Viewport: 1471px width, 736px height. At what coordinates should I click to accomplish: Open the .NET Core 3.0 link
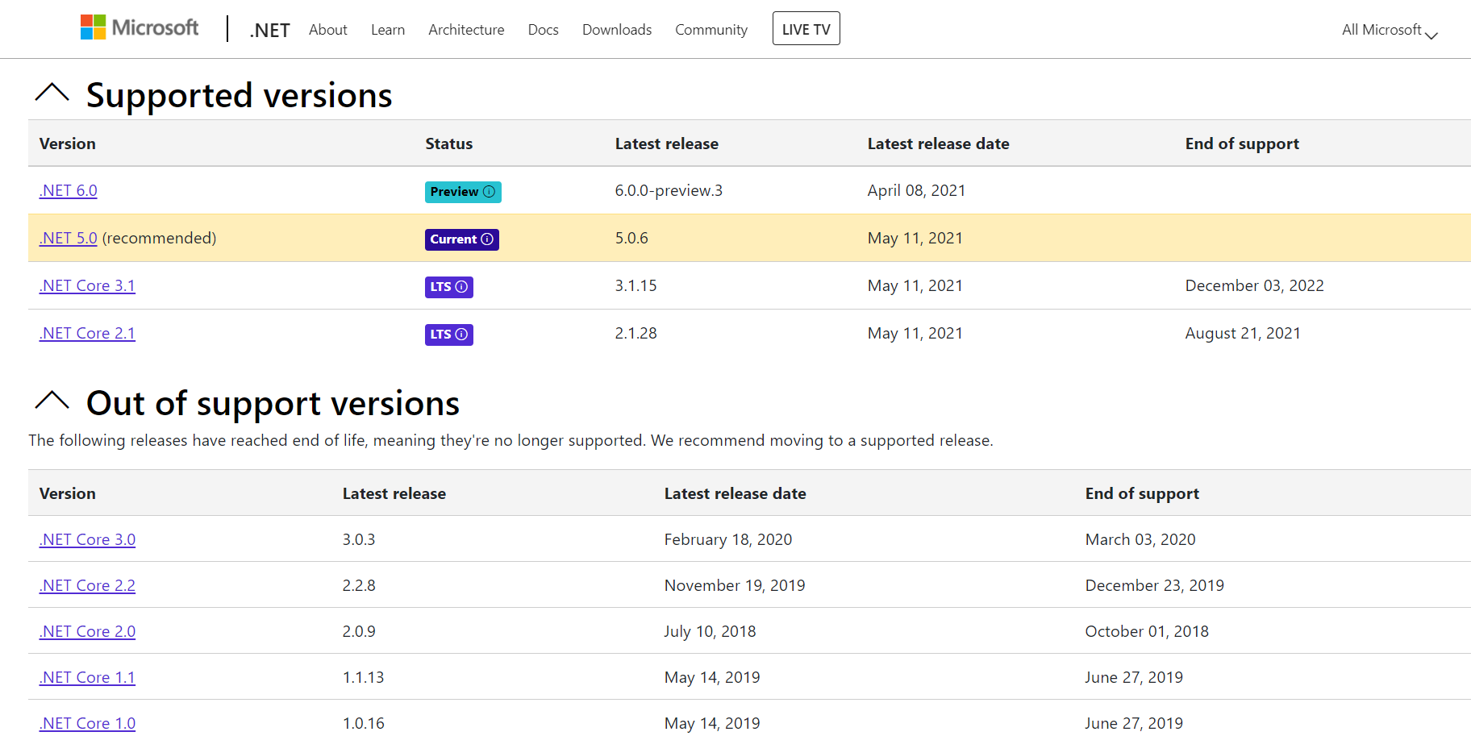coord(87,540)
